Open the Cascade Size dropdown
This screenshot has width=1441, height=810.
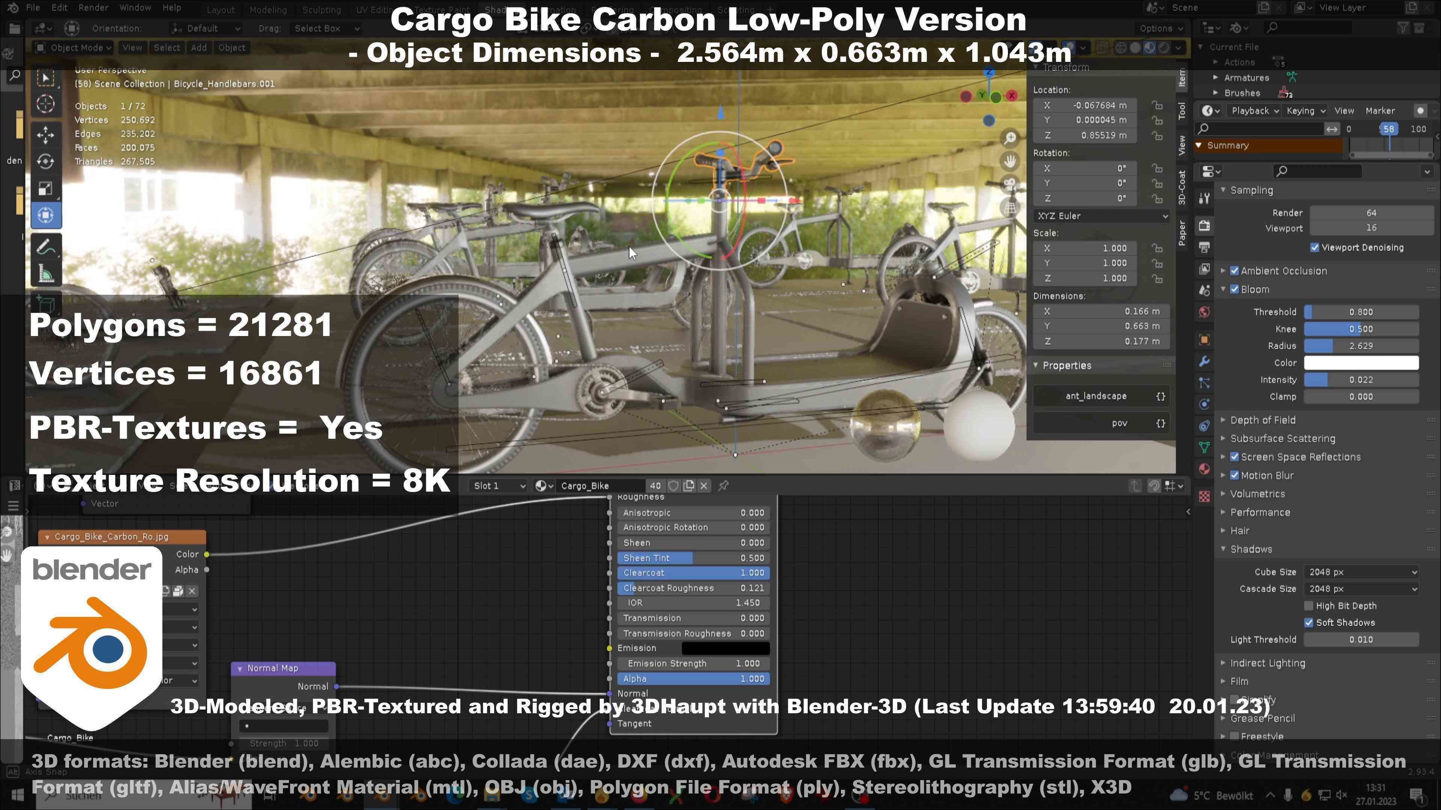[1361, 589]
